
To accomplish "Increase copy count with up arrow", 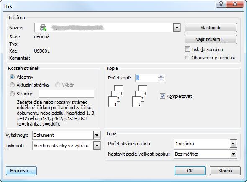I will click(x=161, y=76).
